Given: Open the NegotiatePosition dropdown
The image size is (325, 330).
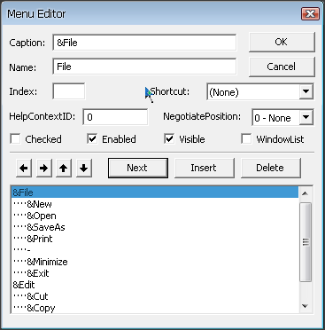Looking at the screenshot, I should point(306,118).
